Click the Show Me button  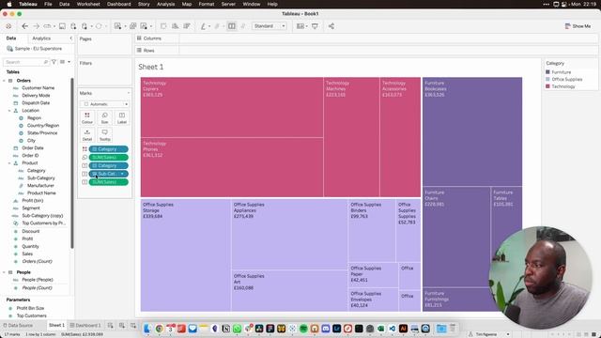578,26
